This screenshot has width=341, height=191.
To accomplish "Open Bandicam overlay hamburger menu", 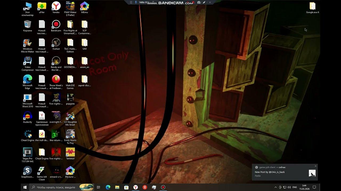I will [131, 2].
